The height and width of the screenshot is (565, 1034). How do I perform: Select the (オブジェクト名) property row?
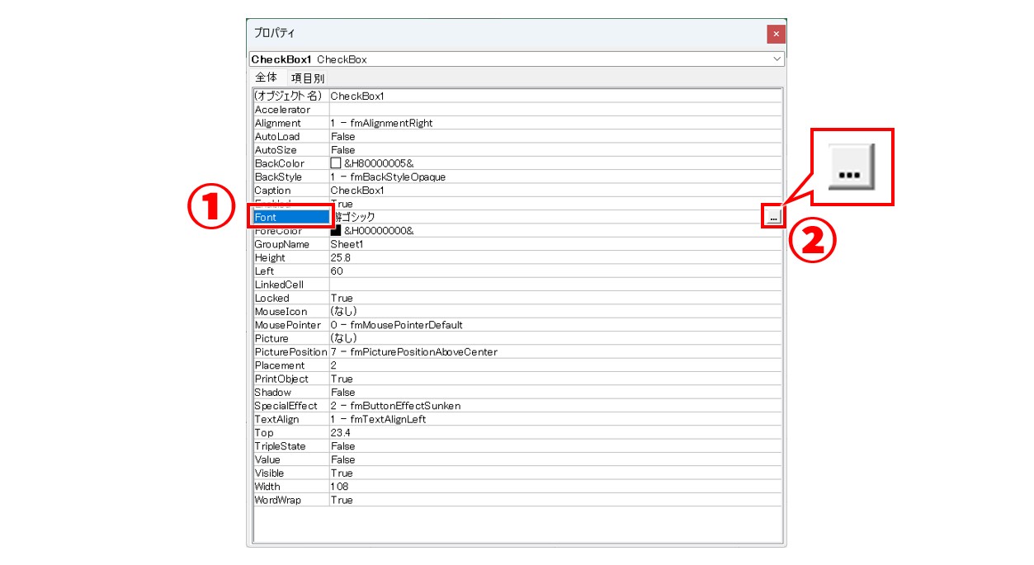[x=290, y=96]
